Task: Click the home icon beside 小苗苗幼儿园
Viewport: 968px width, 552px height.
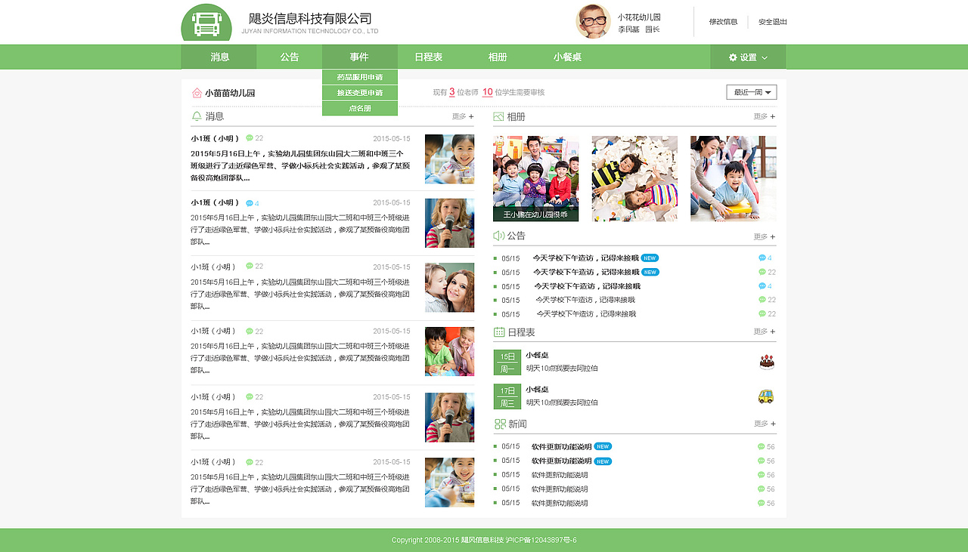Action: pyautogui.click(x=197, y=93)
